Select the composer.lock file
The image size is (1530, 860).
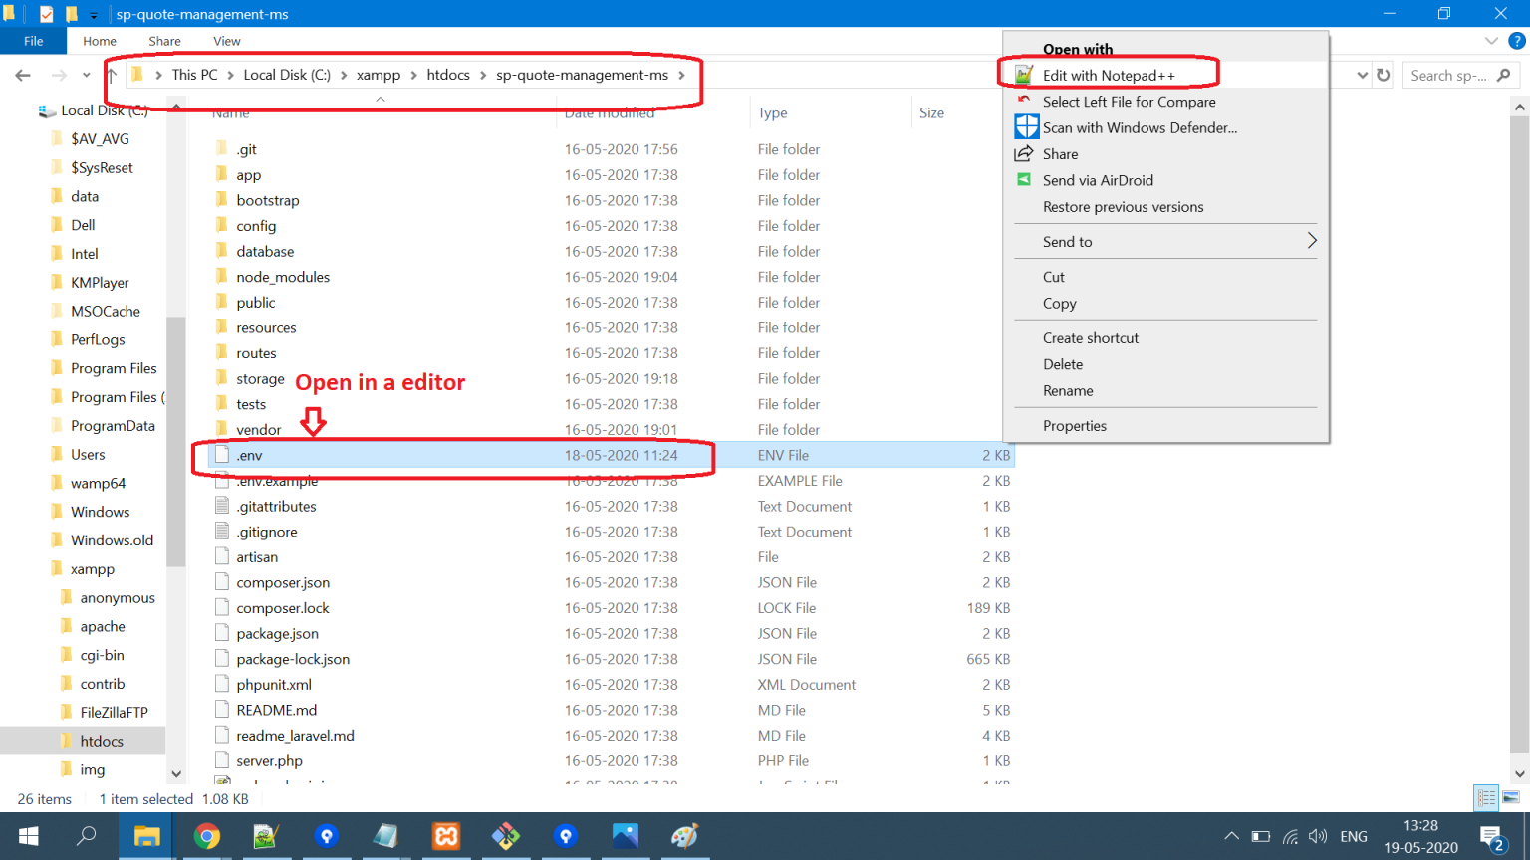[283, 608]
